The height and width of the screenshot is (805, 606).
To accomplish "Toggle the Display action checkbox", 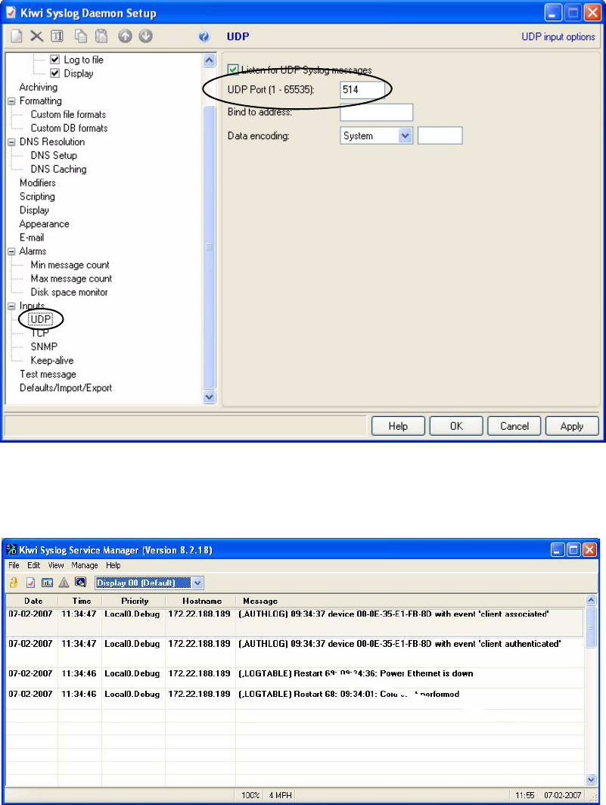I will [x=55, y=73].
